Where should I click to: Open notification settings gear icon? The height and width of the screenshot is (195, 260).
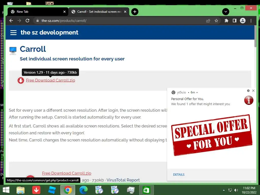point(248,91)
